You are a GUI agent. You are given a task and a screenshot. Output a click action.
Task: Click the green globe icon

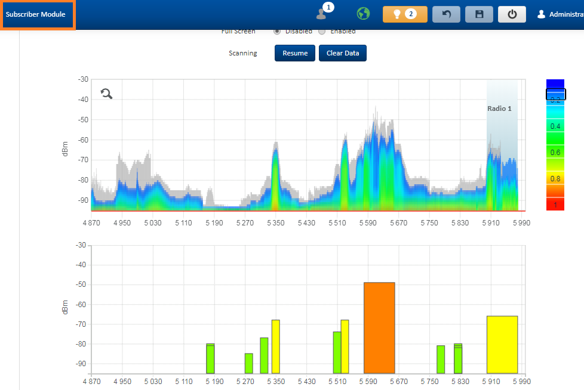click(363, 14)
